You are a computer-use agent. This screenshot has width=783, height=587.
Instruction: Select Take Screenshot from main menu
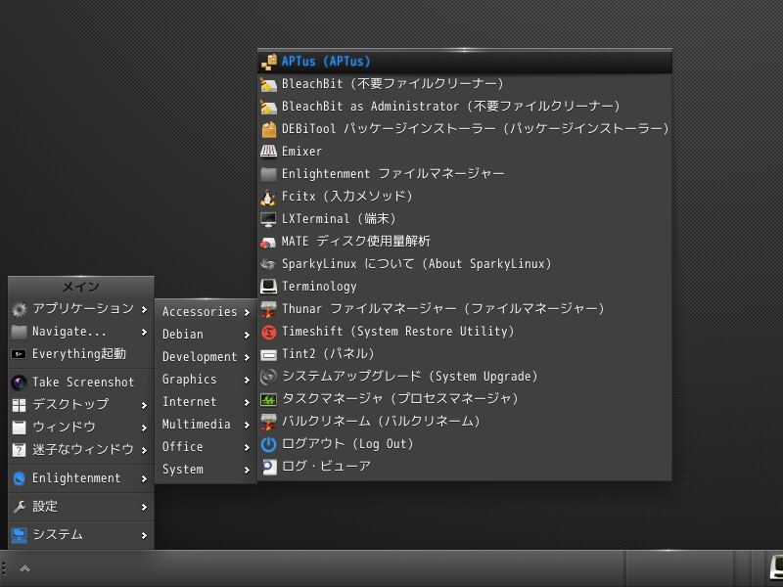point(81,383)
